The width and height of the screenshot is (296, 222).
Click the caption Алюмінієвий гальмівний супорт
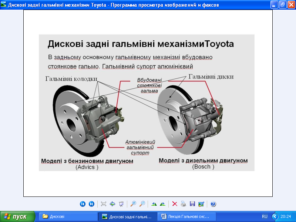click(140, 147)
